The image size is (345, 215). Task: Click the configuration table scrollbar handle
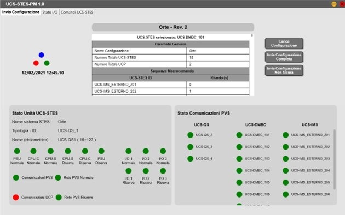tap(252, 35)
